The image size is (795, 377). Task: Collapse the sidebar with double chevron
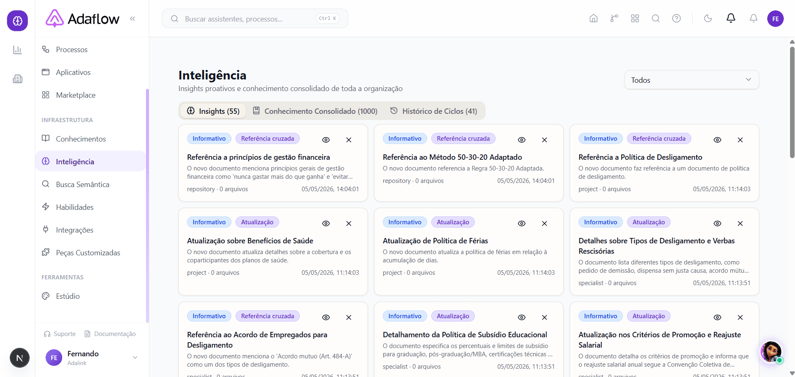[132, 19]
